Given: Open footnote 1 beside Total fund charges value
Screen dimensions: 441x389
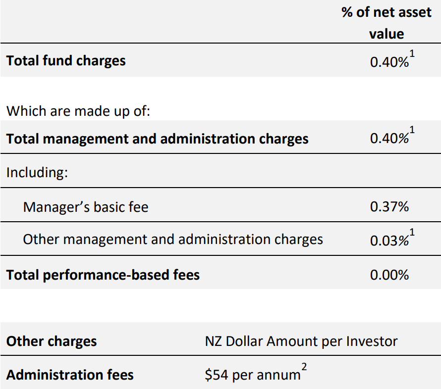Looking at the screenshot, I should click(412, 56).
